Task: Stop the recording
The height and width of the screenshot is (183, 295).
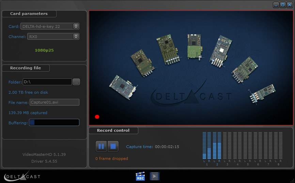Action: 113,146
